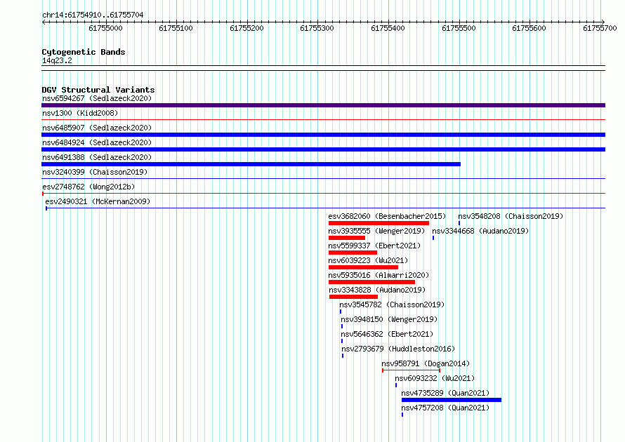Open variant nsv6039223 (Wu2021) label
Screen dimensions: 625x442
click(x=368, y=260)
